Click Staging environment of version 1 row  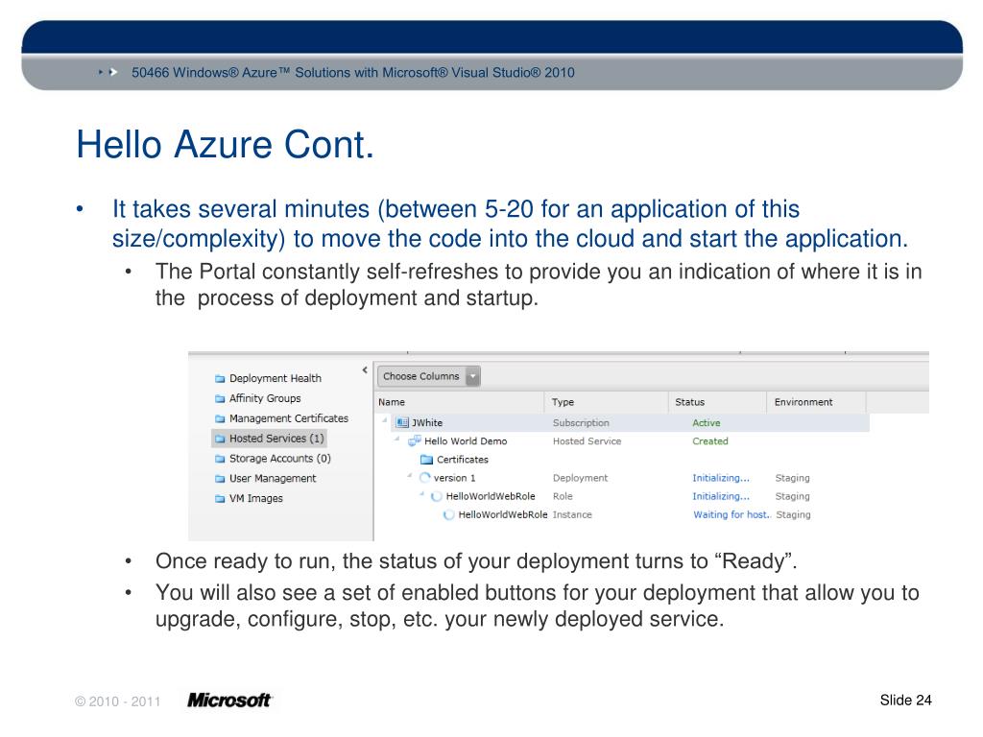click(x=792, y=478)
